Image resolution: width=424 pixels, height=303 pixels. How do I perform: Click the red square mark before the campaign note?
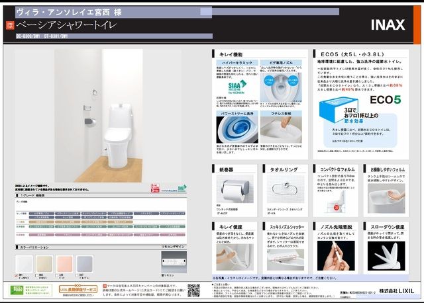105,286
